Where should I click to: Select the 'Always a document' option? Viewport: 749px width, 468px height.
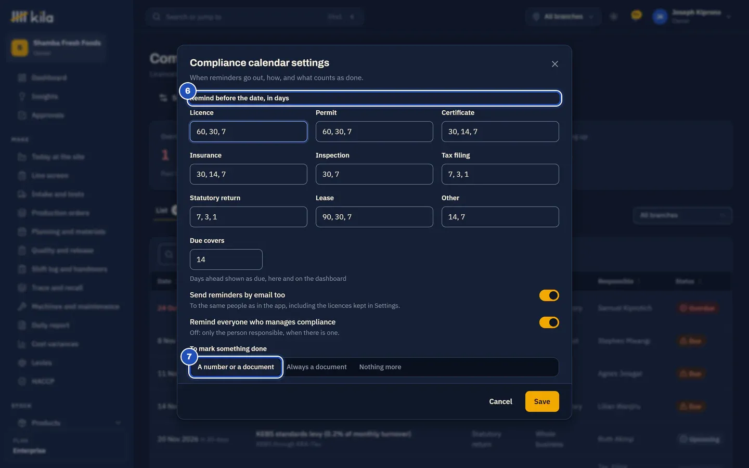tap(317, 367)
